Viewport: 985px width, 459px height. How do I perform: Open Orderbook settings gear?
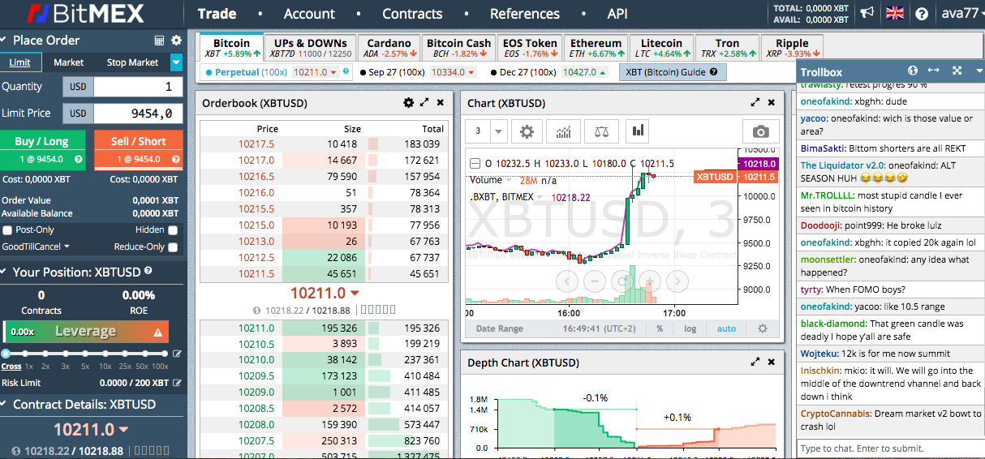[x=409, y=103]
